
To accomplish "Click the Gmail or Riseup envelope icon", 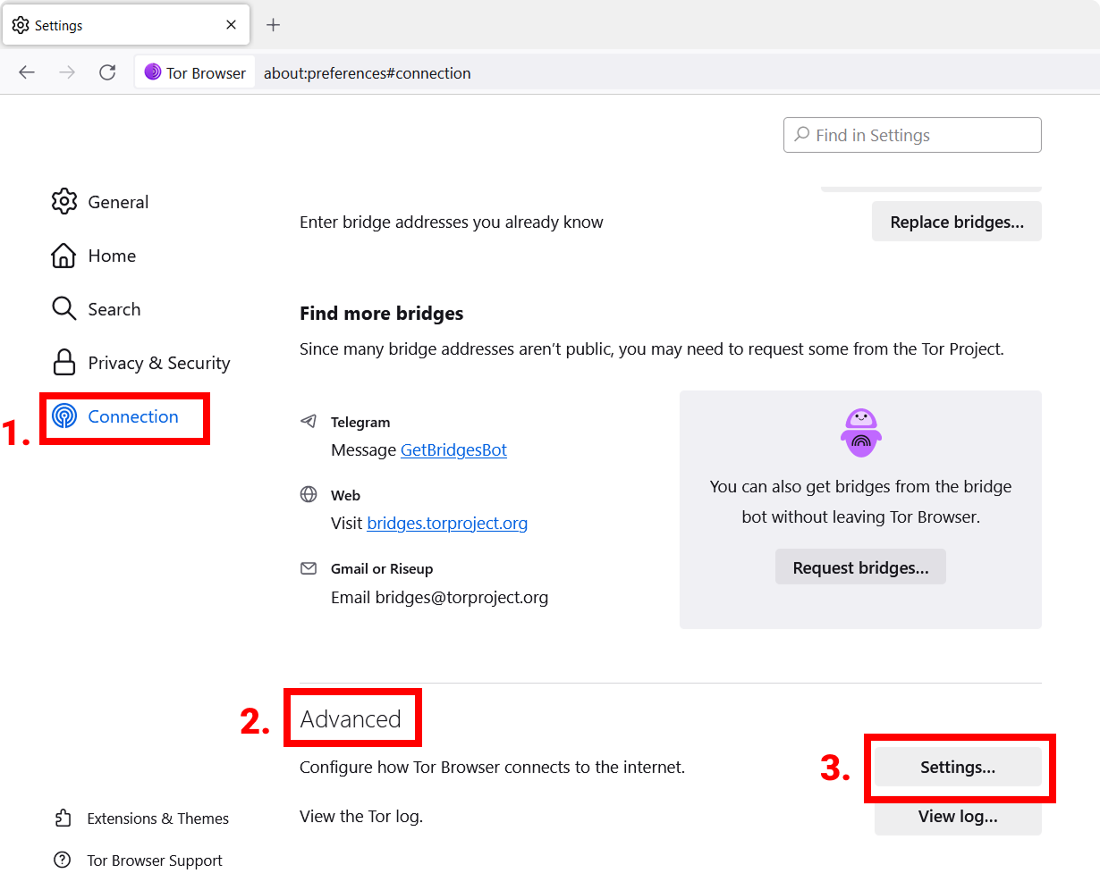I will click(x=309, y=568).
